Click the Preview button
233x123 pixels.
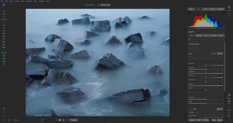point(74,120)
